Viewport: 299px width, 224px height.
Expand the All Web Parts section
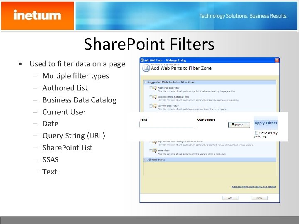145,159
